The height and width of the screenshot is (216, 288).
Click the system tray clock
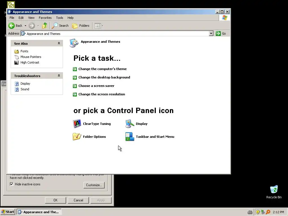(x=278, y=212)
